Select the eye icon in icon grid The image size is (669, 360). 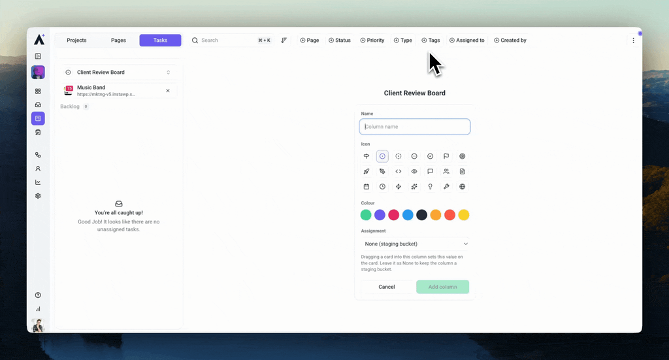(414, 171)
